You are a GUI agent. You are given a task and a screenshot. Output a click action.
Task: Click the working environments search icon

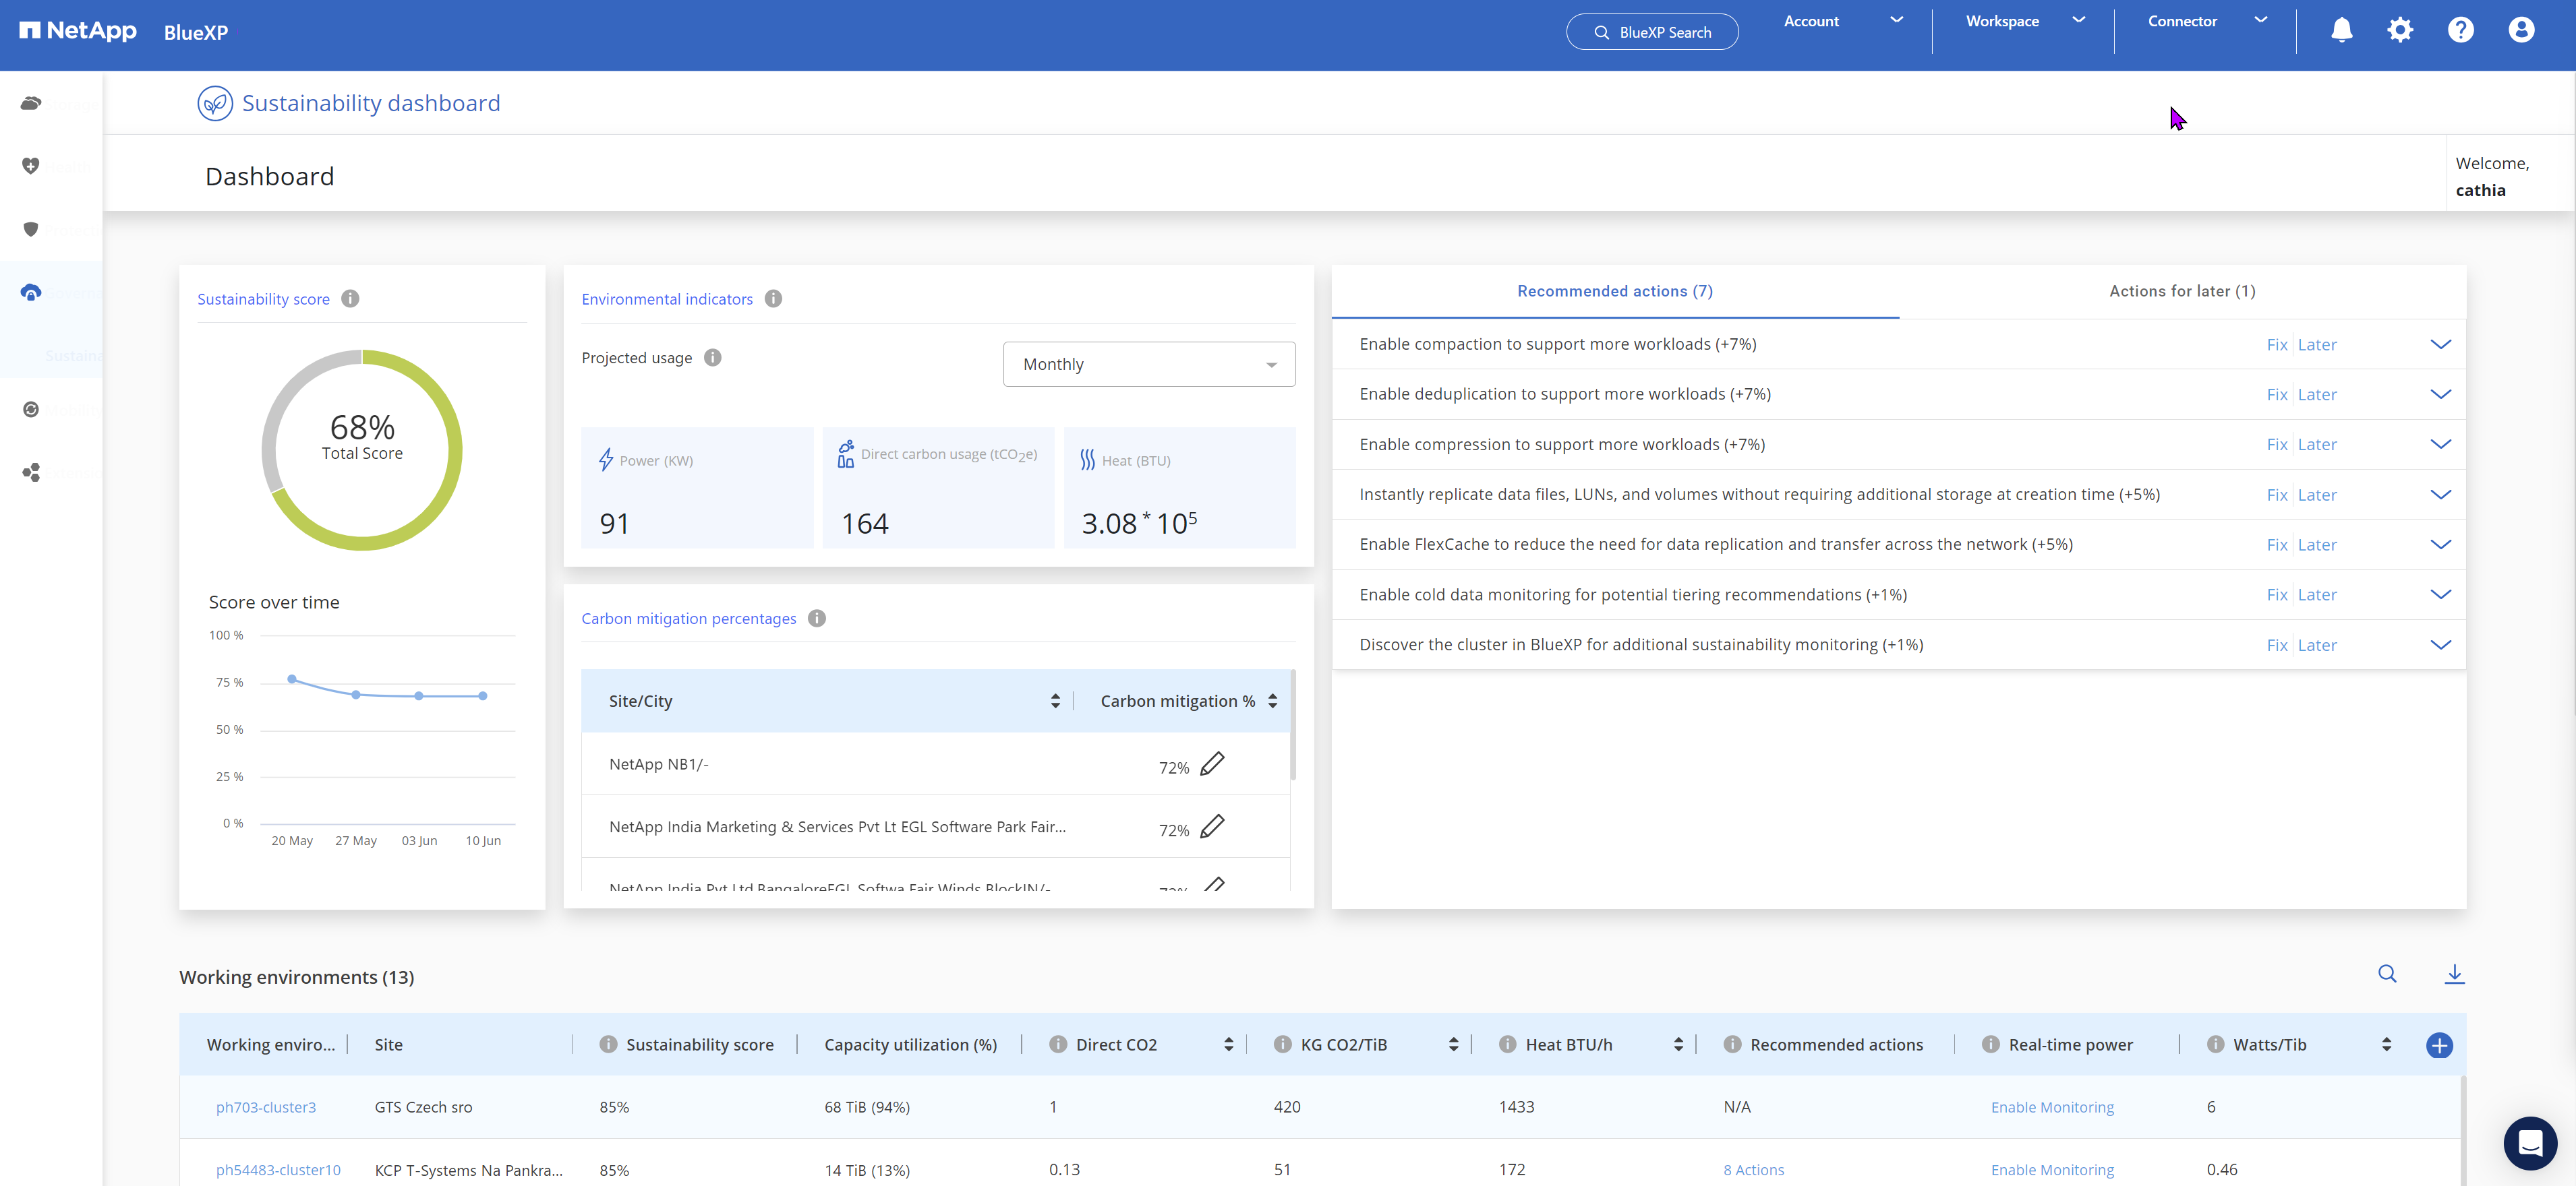[2387, 974]
